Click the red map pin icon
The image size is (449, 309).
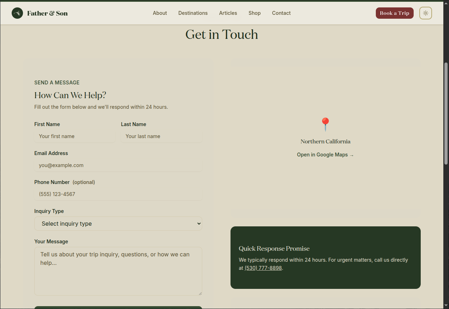pos(325,124)
